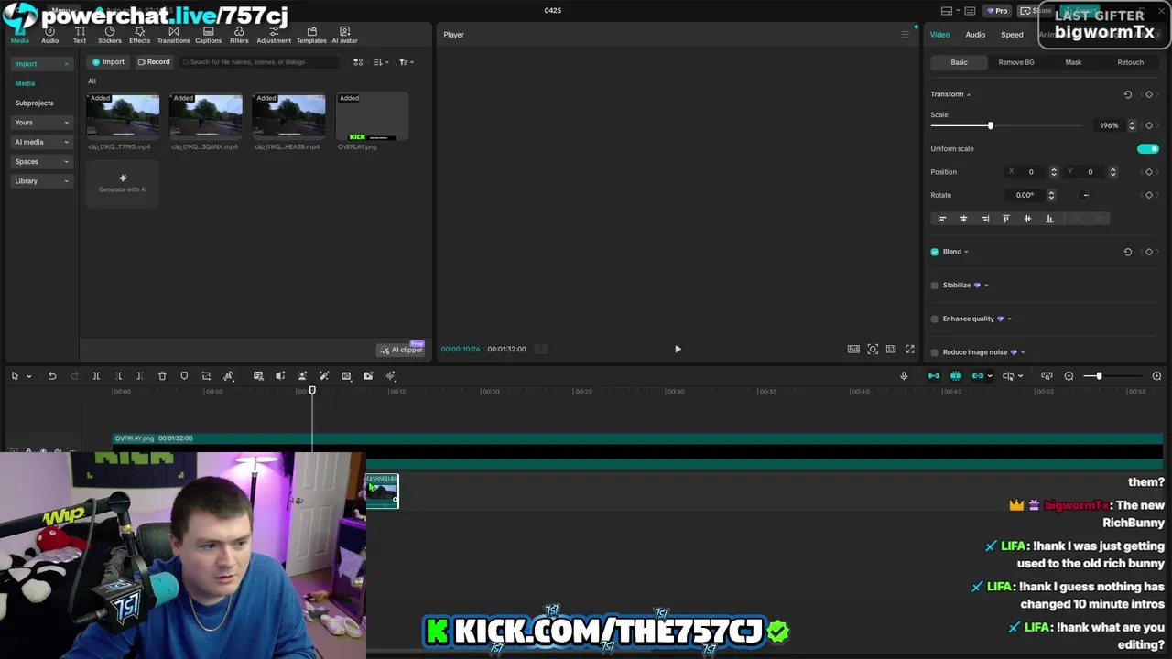Click the delete trash icon in timeline toolbar
This screenshot has height=659, width=1172.
pos(162,376)
